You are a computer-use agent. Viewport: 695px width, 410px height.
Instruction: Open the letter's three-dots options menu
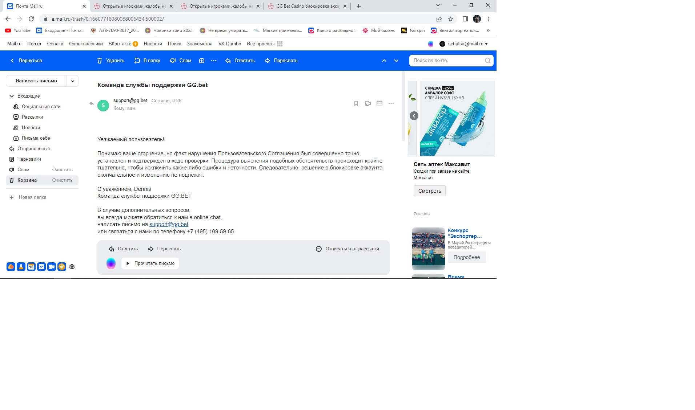391,103
